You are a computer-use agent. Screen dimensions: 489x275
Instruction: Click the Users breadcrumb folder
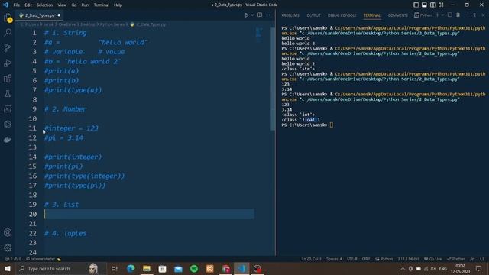pos(34,24)
